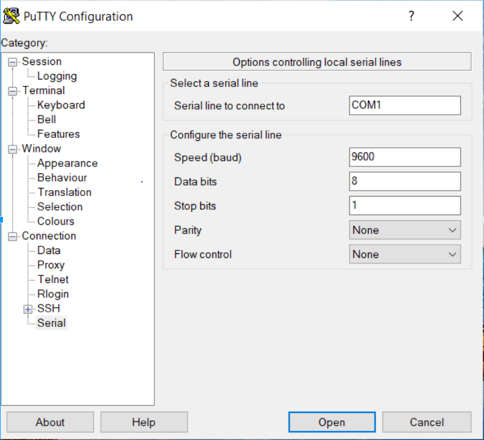The height and width of the screenshot is (440, 484).
Task: Collapse the Window tree node
Action: [x=12, y=149]
